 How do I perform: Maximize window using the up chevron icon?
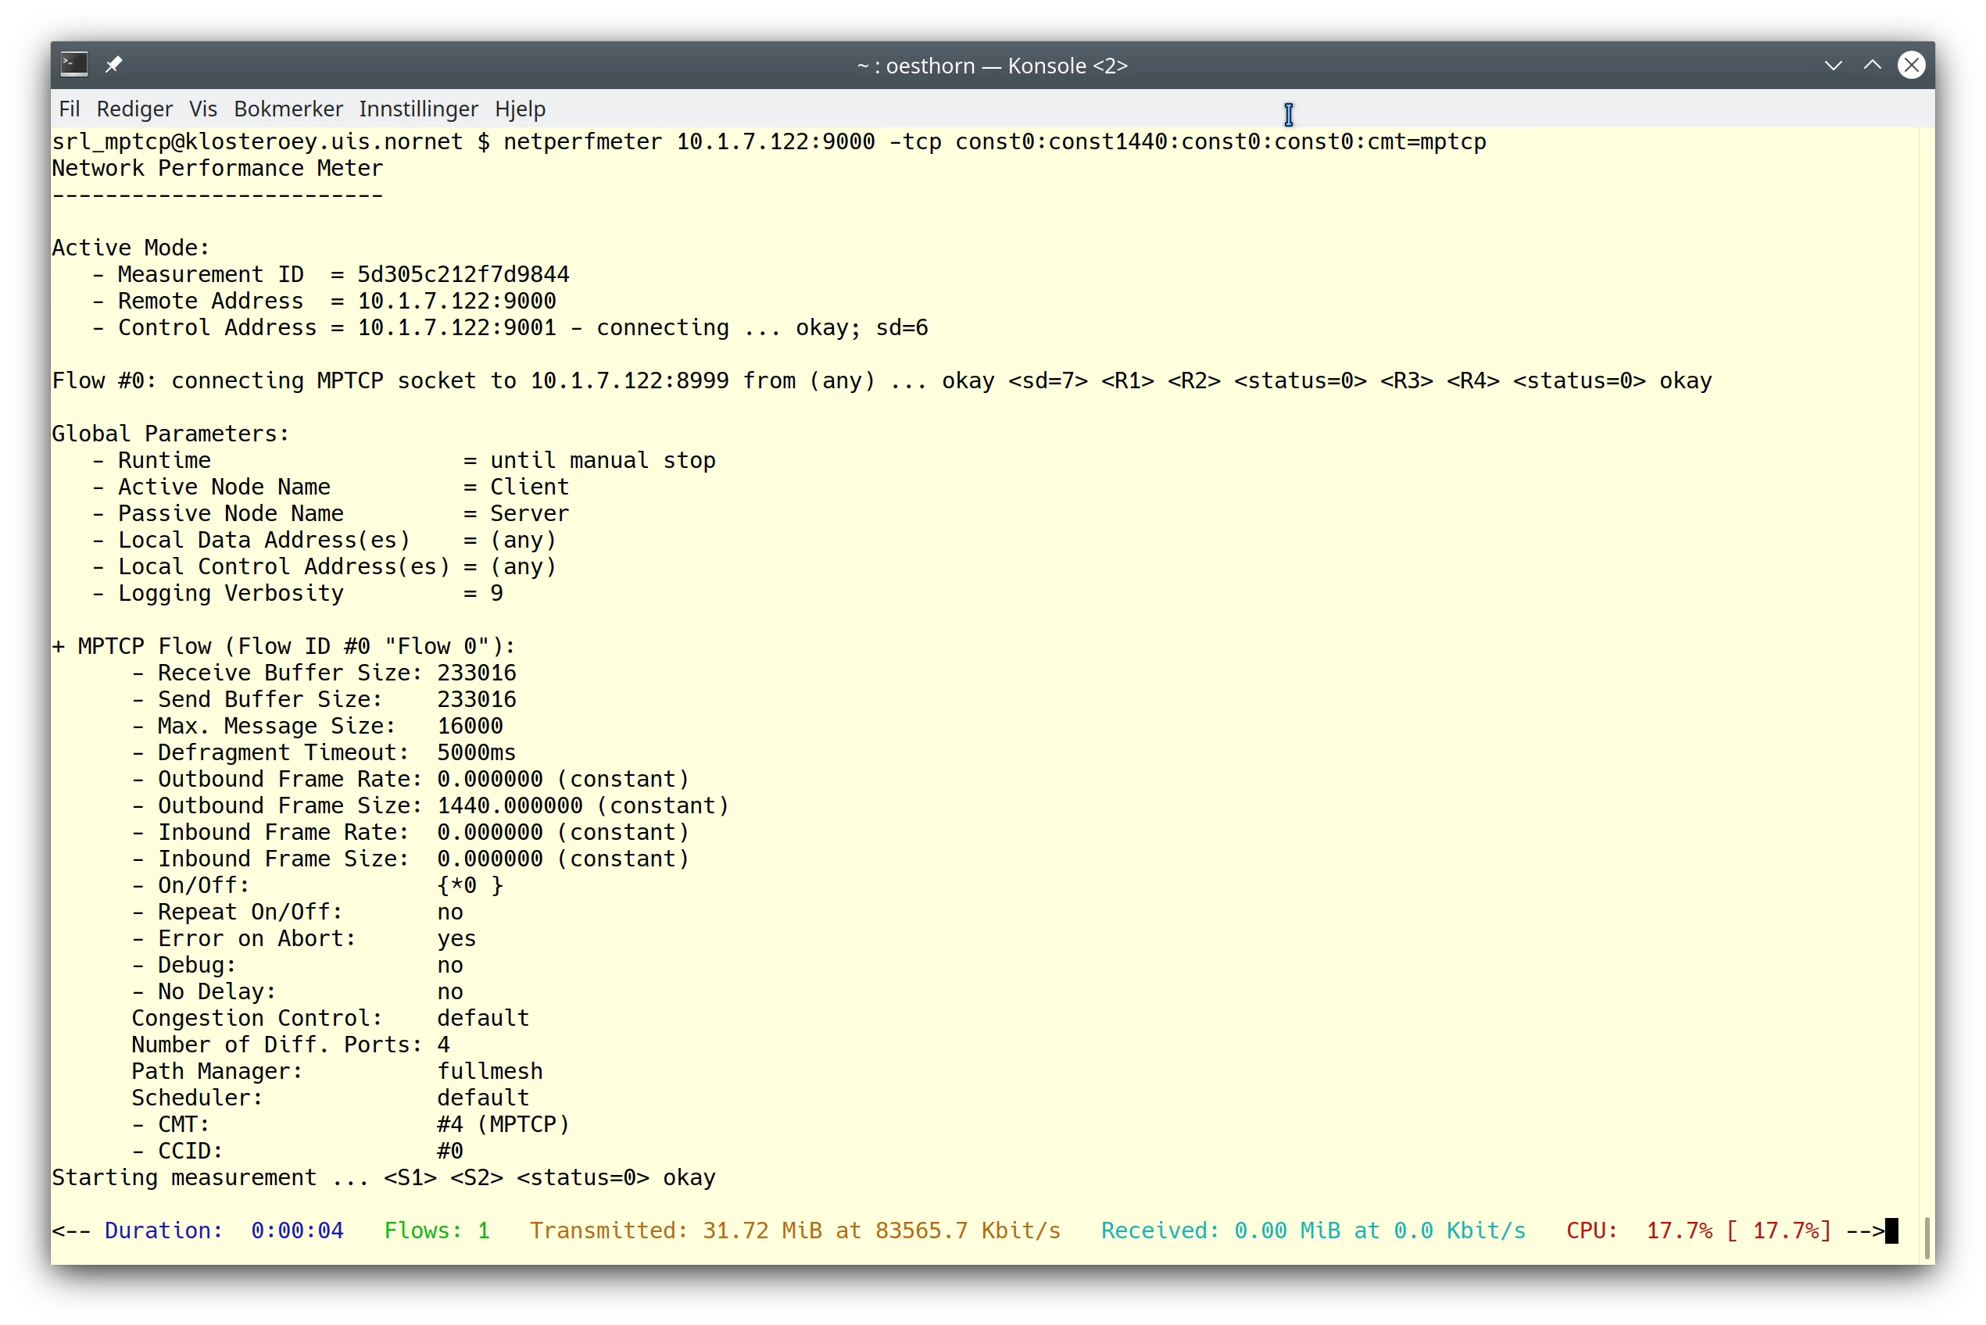click(x=1872, y=65)
